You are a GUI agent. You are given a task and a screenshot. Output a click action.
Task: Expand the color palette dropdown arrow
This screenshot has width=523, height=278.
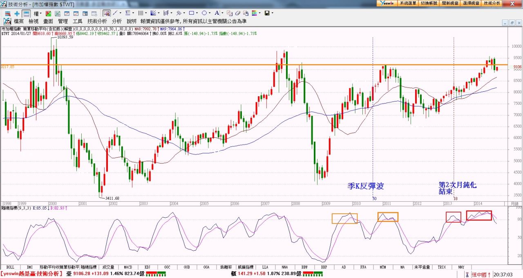point(260,13)
